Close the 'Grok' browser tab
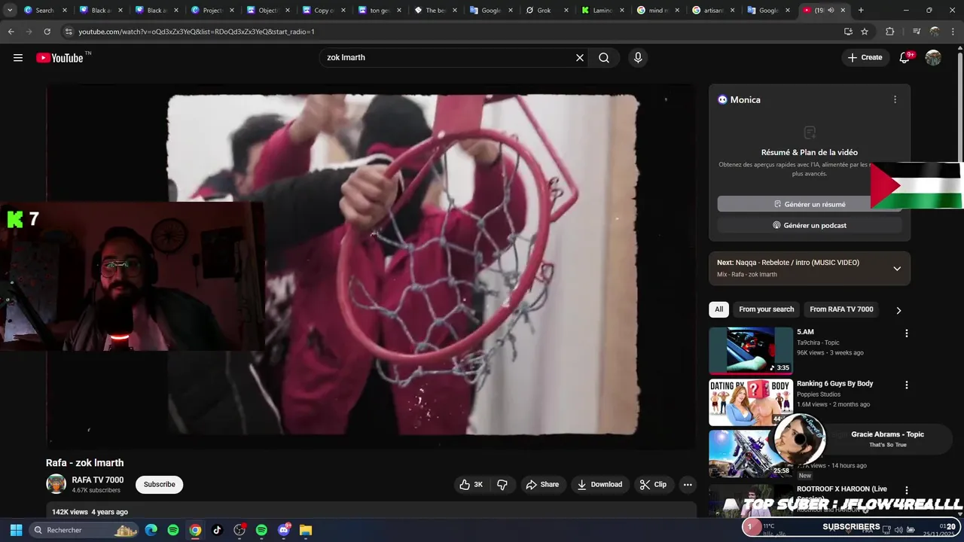Screen dimensions: 964x542 tap(566, 11)
